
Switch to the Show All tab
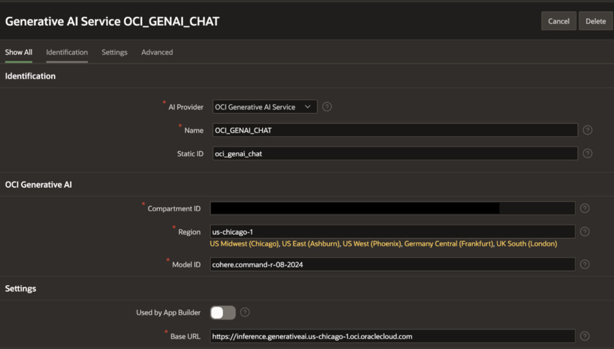[x=18, y=52]
